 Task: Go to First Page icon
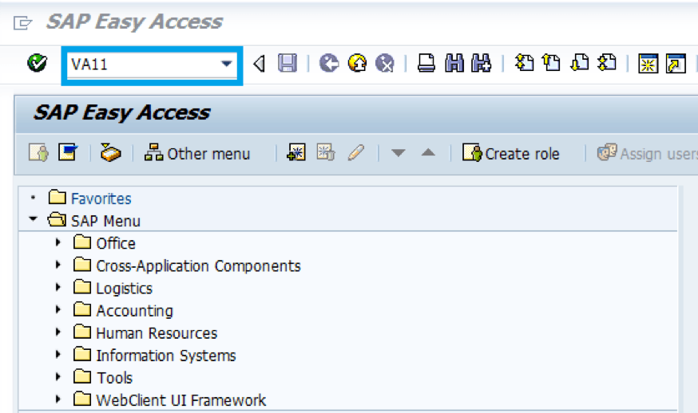click(525, 63)
